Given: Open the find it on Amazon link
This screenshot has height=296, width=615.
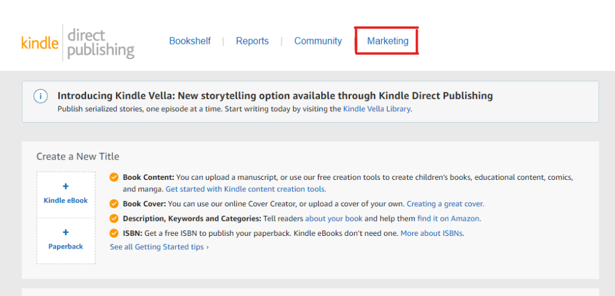Looking at the screenshot, I should 448,218.
